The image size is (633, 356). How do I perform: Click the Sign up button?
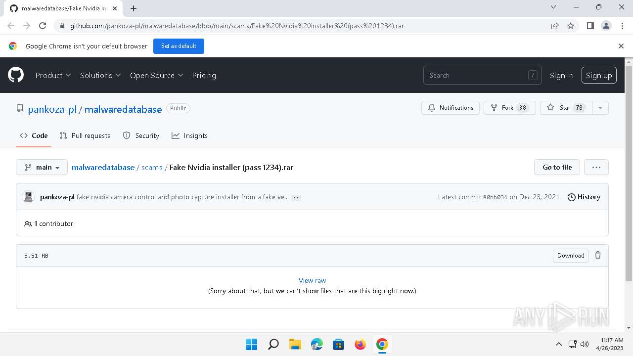point(599,75)
